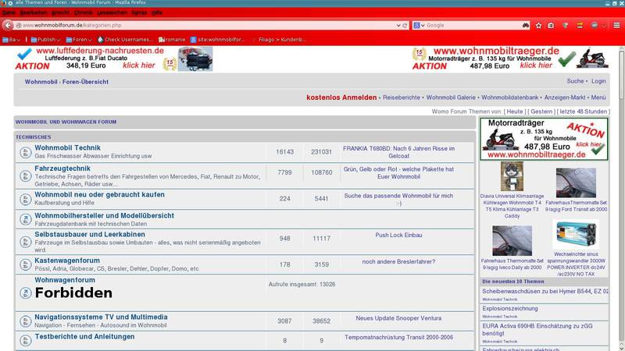
Task: Click the yellow stacked-bars toolbar icon
Action: click(580, 25)
